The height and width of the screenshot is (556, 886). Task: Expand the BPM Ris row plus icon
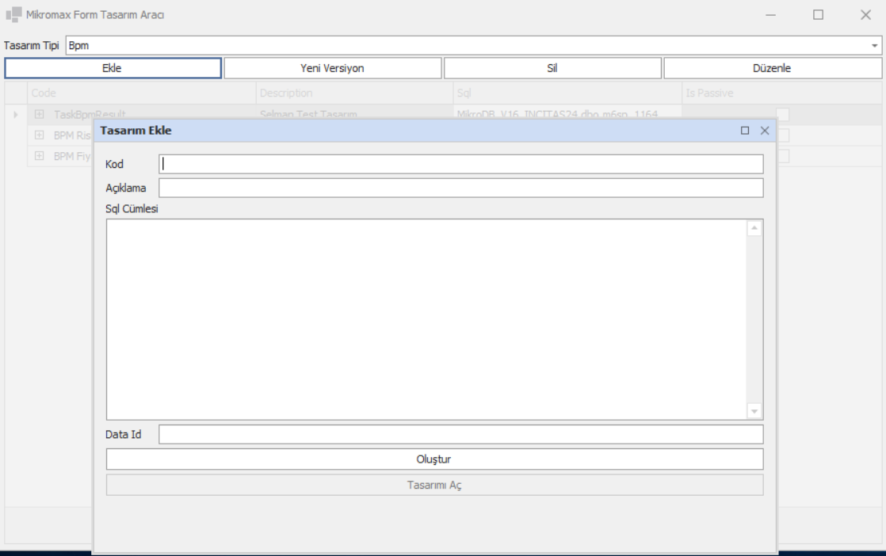39,135
